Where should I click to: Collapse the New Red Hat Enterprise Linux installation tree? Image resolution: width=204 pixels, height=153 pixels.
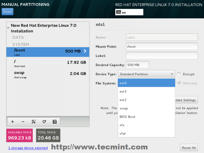point(8,28)
